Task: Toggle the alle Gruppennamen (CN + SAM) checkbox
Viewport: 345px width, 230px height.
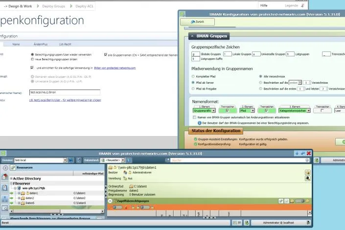Action: coord(106,55)
